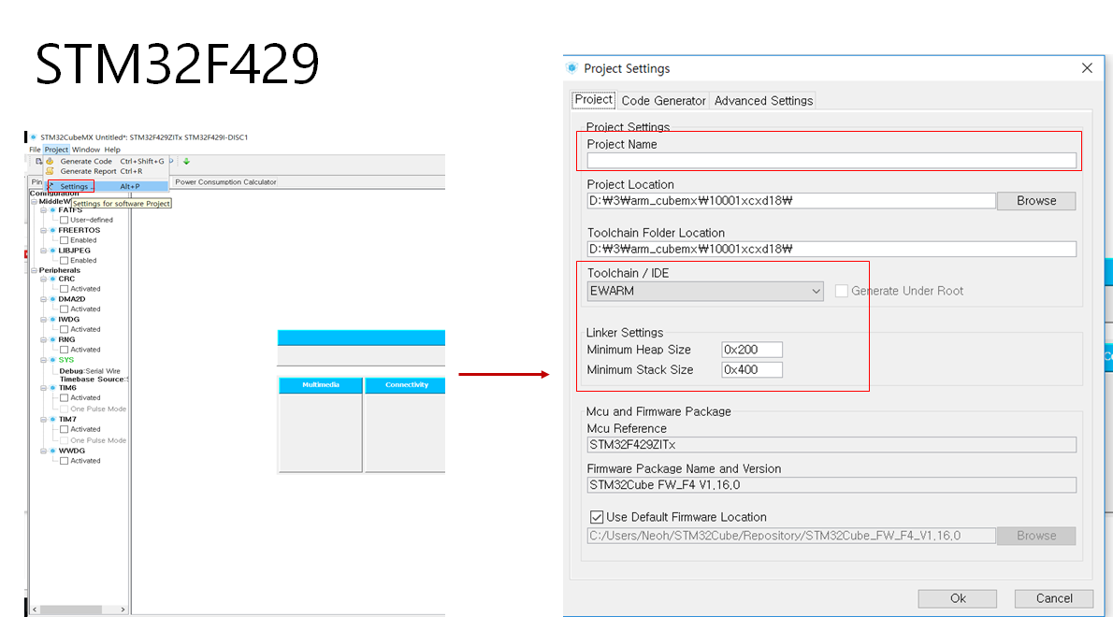Enable the FREERTOS checkbox
Image resolution: width=1113 pixels, height=617 pixels.
pos(64,240)
